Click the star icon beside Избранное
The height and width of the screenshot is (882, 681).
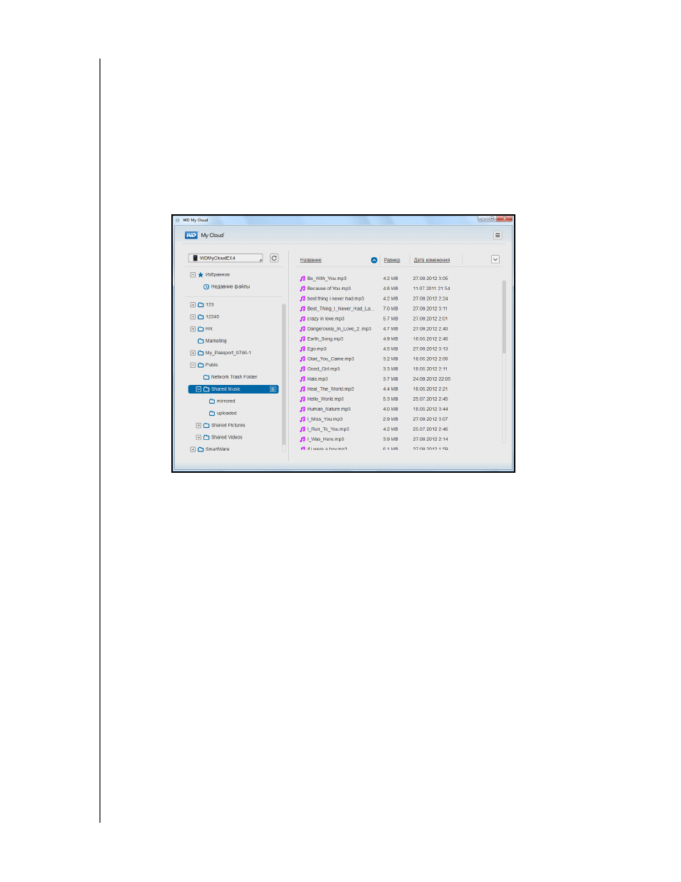(x=201, y=274)
